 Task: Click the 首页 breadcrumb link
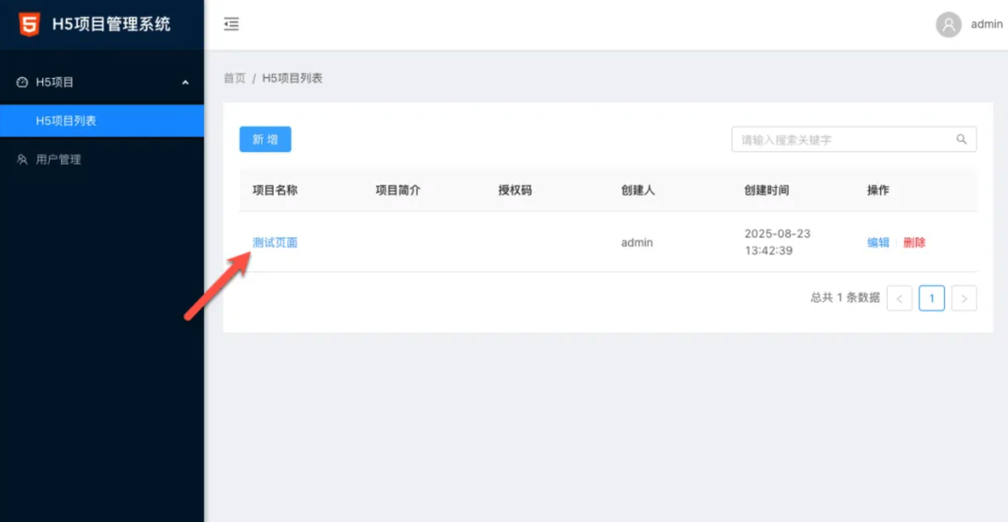(x=234, y=78)
